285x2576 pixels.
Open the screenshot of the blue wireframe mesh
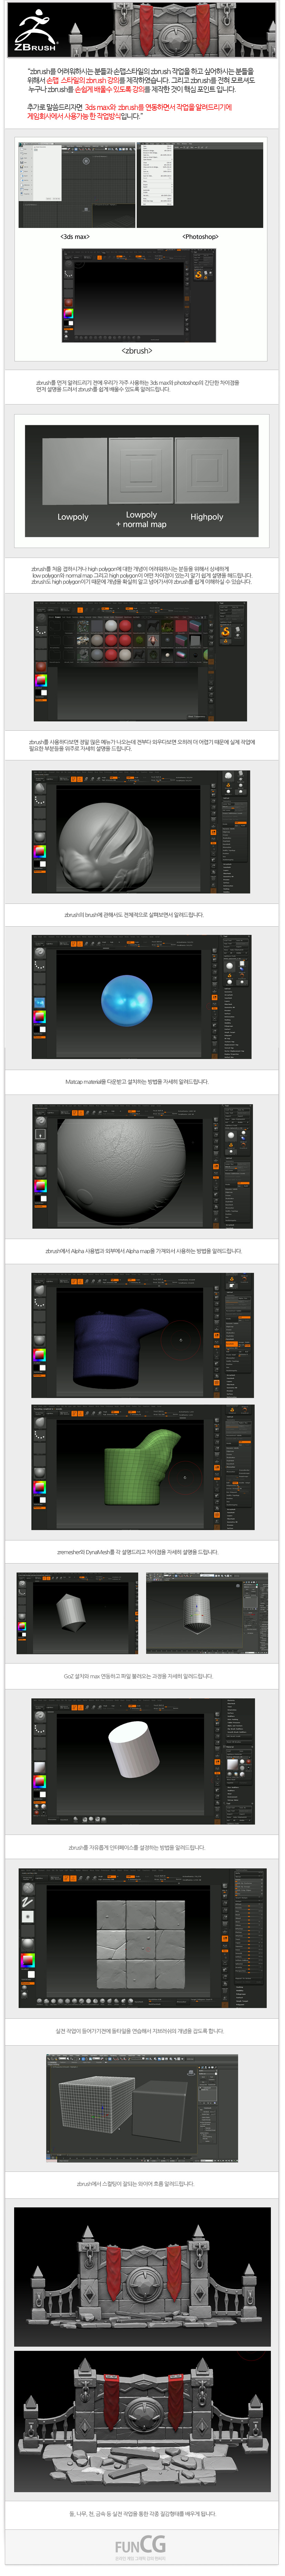[x=142, y=1335]
